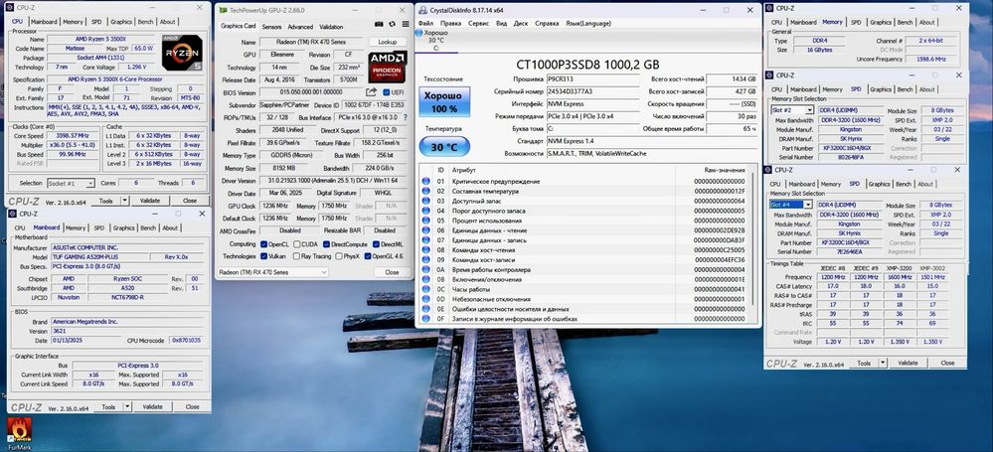This screenshot has width=993, height=452.
Task: Open the Сервис menu in CrystalDiskInfo
Action: click(x=478, y=23)
